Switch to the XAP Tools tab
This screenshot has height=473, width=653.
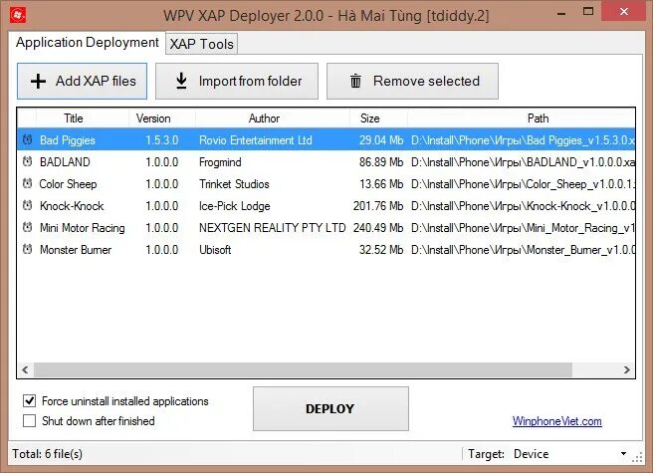click(201, 44)
